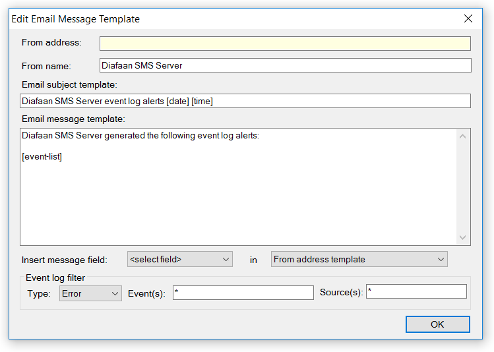494x352 pixels.
Task: Click the message template scroll down arrow
Action: point(462,237)
